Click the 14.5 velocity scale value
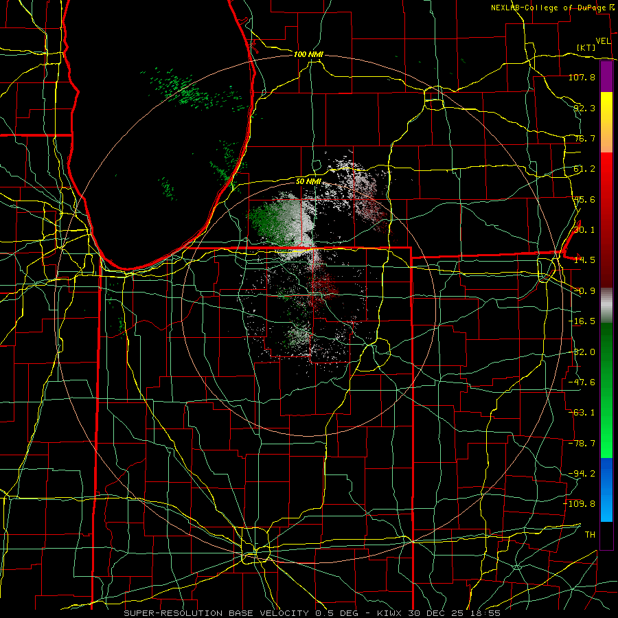The width and height of the screenshot is (618, 618). click(x=584, y=260)
